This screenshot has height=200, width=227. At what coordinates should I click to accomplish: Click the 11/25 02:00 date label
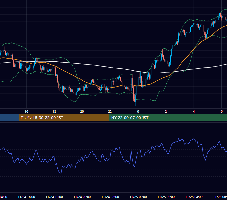click(166, 197)
